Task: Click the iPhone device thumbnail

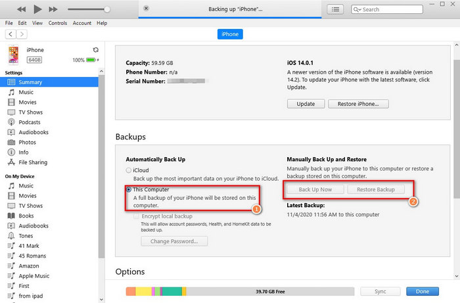Action: pyautogui.click(x=13, y=55)
